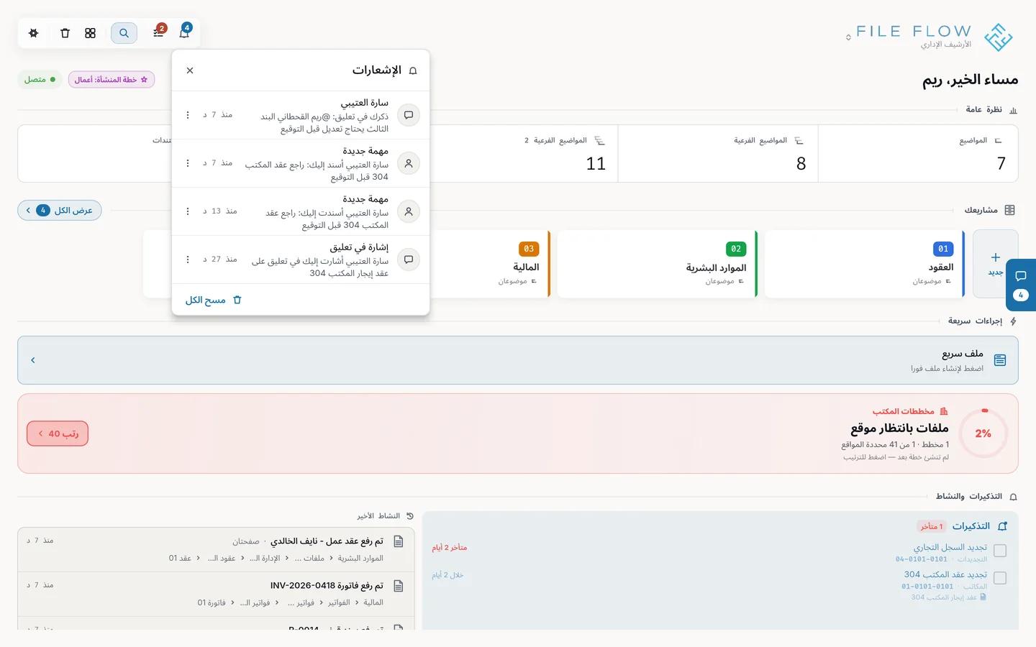Open the الموارد البشرية project card
The image size is (1036, 647).
coord(657,264)
